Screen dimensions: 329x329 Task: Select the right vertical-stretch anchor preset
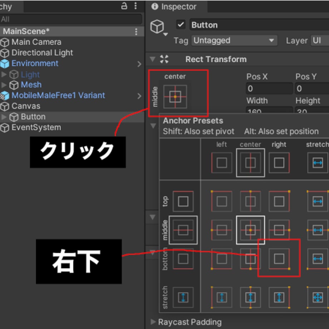pos(279,297)
